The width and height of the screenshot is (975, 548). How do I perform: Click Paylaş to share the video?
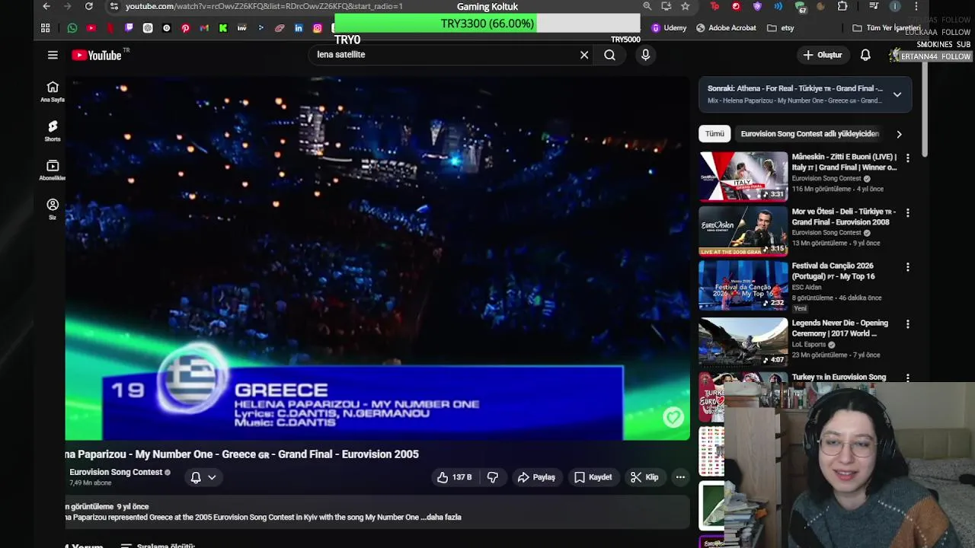(x=536, y=477)
